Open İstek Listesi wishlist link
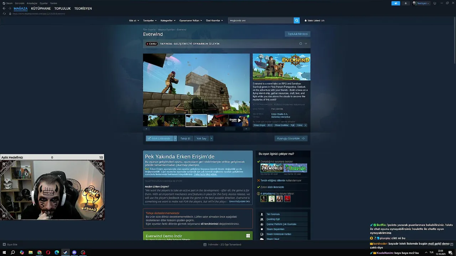Viewport: 456px width, 256px height. click(314, 21)
